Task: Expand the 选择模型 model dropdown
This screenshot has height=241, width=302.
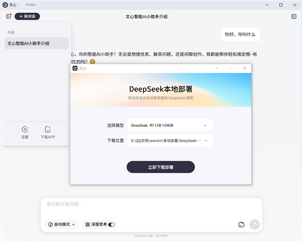Action: point(170,126)
